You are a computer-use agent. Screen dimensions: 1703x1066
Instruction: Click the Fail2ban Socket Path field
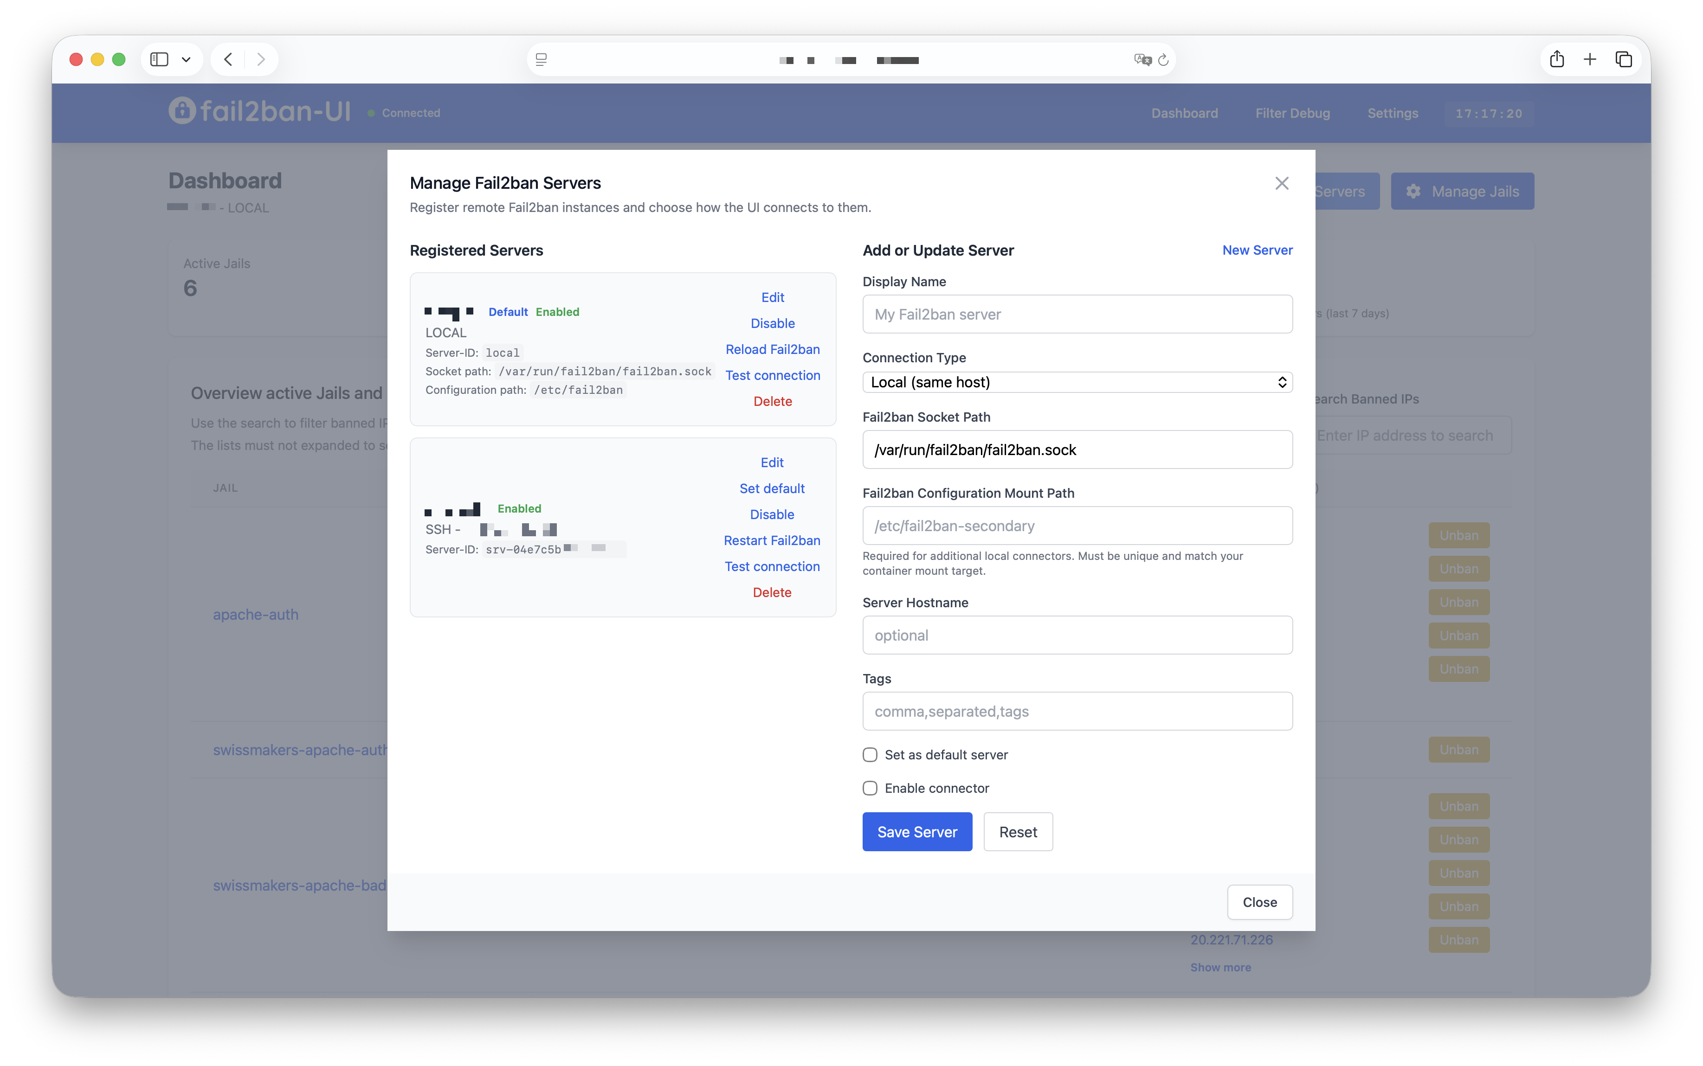[x=1077, y=450]
